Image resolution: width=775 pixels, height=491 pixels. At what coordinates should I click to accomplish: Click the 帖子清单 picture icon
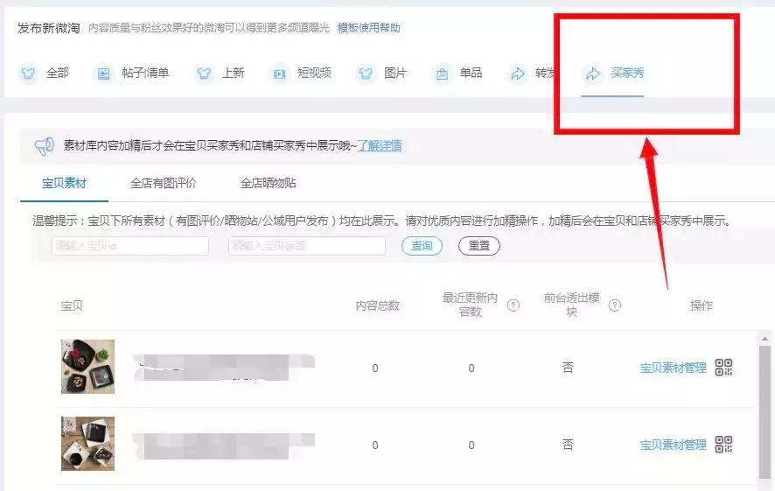click(x=103, y=74)
